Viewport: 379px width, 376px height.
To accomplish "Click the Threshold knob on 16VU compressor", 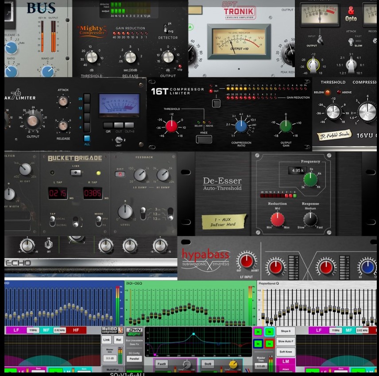I will 333,112.
